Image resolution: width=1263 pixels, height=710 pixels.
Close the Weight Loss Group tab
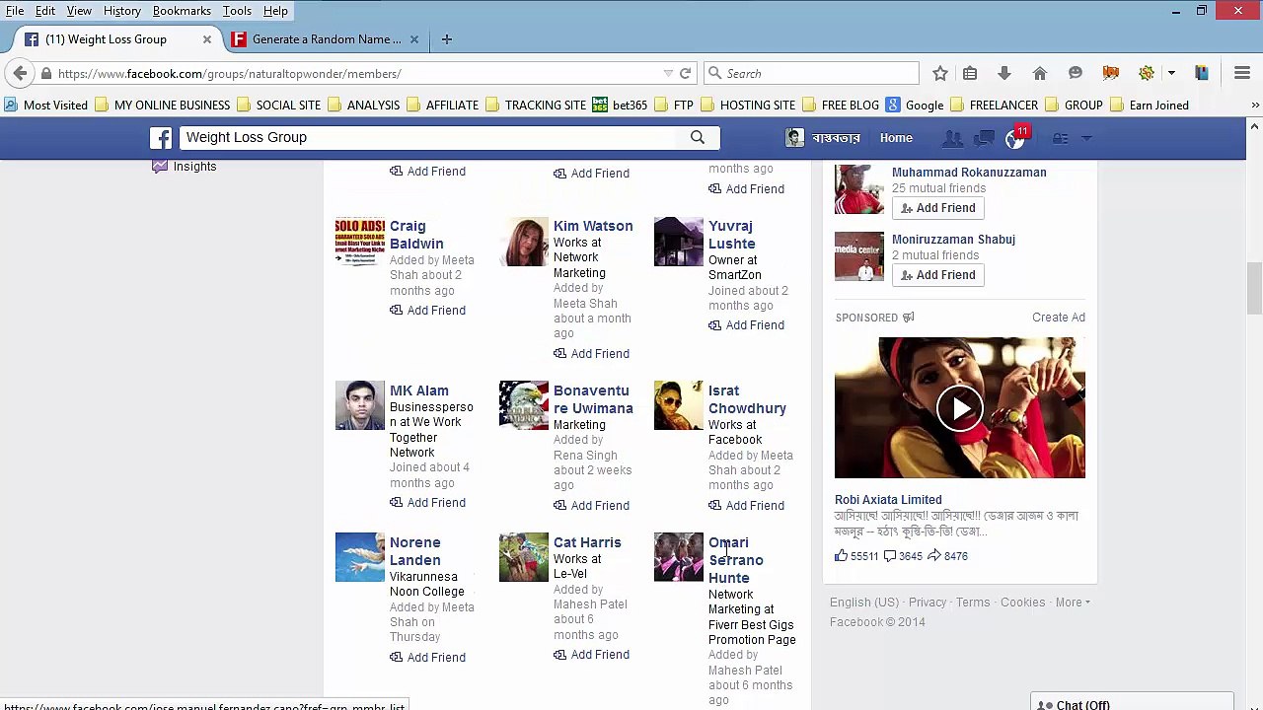click(207, 39)
